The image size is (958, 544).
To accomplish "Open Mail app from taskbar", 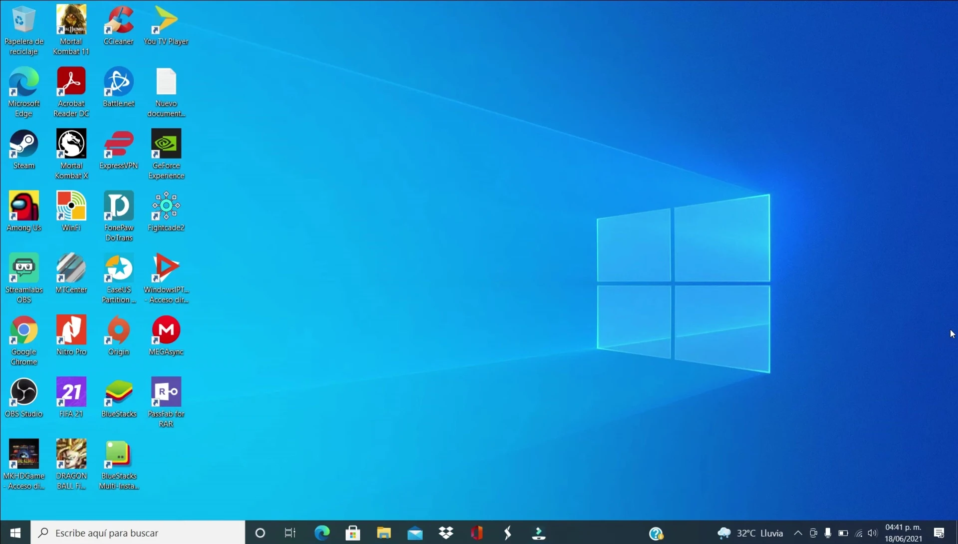I will (x=415, y=533).
